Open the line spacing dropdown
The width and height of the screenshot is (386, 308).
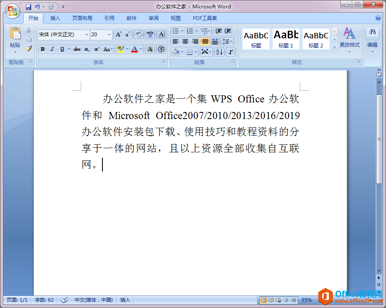(x=227, y=41)
